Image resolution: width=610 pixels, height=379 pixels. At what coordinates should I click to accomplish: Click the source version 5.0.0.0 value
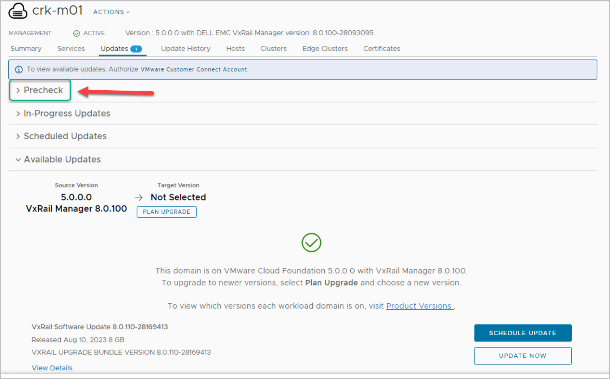tap(76, 197)
